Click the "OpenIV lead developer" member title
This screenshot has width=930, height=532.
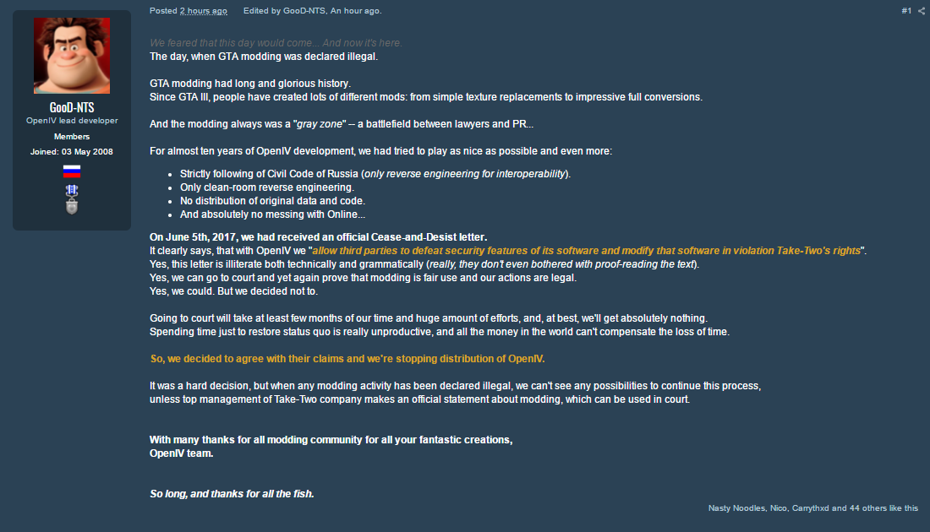coord(72,121)
